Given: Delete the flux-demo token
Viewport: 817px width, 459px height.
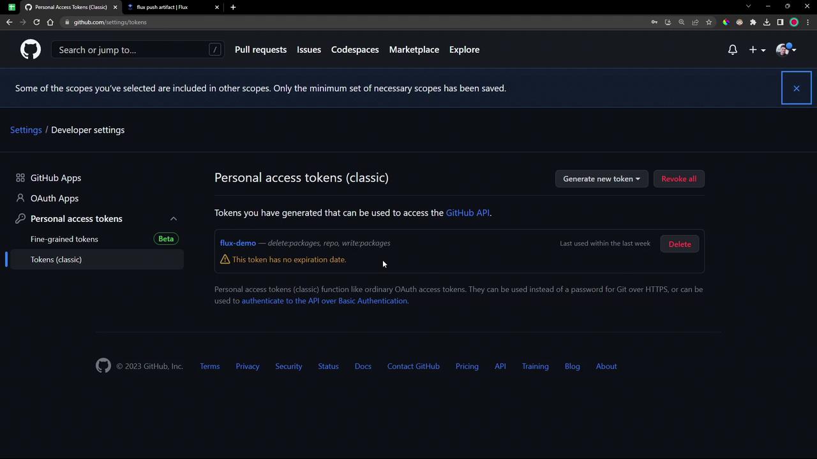Looking at the screenshot, I should 680,244.
